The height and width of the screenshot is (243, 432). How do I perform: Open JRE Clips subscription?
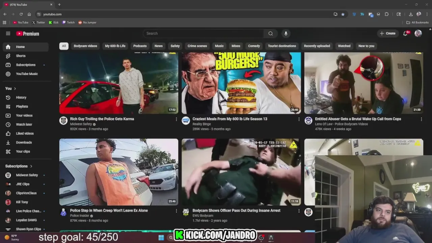26,184
